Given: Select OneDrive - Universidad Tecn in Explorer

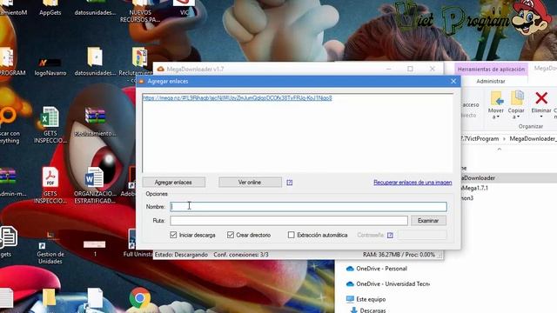Looking at the screenshot, I should (x=393, y=284).
